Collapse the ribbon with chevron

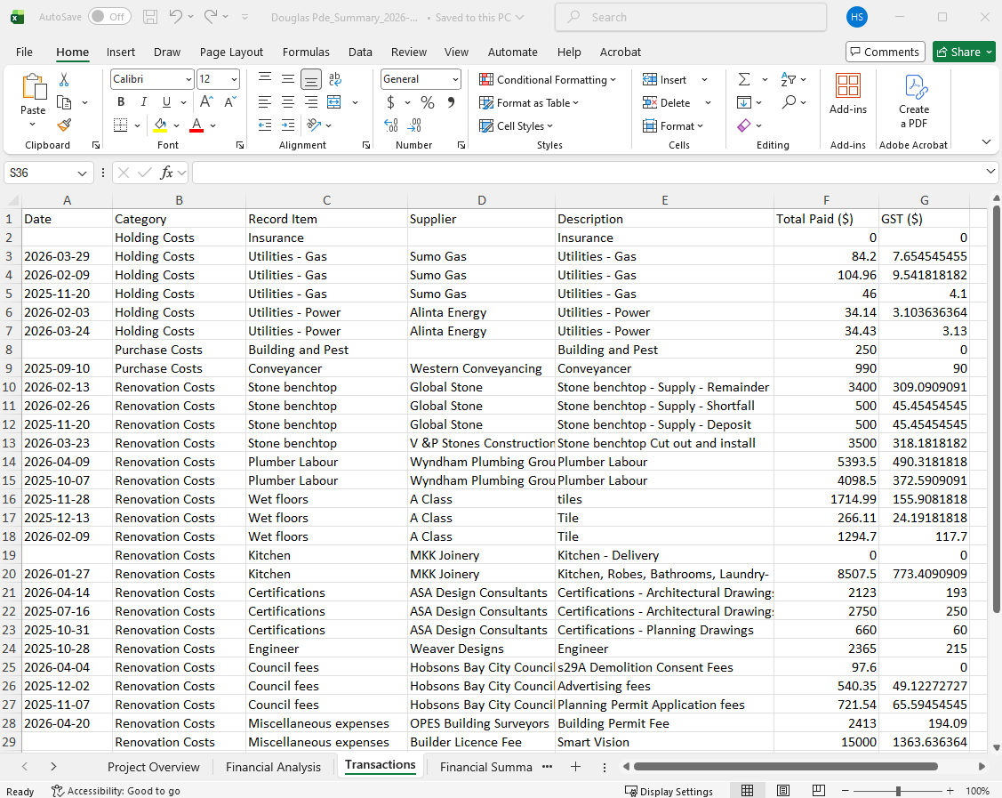[x=986, y=142]
